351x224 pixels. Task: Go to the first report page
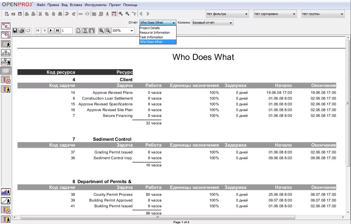pyautogui.click(x=38, y=31)
